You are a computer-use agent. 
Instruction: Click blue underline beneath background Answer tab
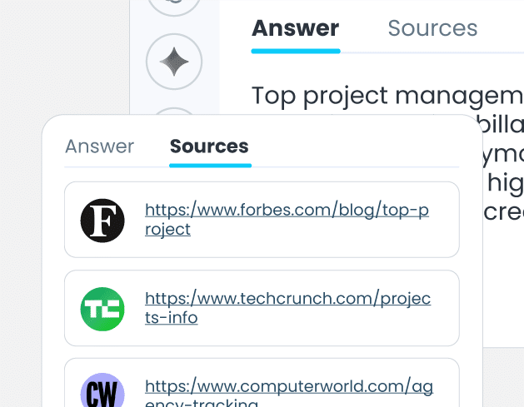pyautogui.click(x=295, y=51)
